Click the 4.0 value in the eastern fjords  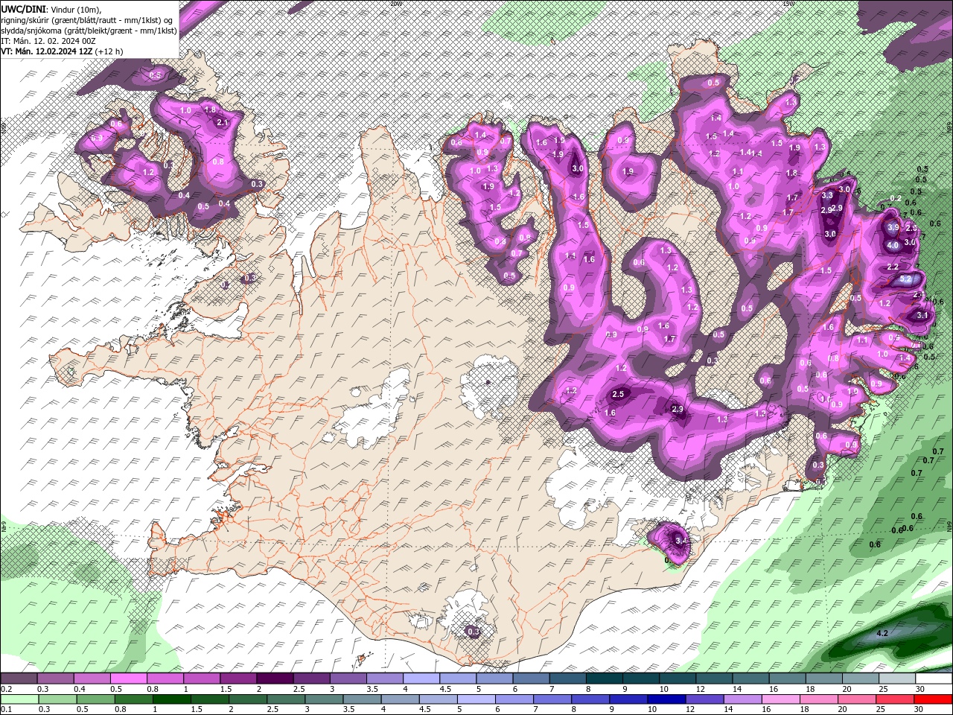point(893,245)
